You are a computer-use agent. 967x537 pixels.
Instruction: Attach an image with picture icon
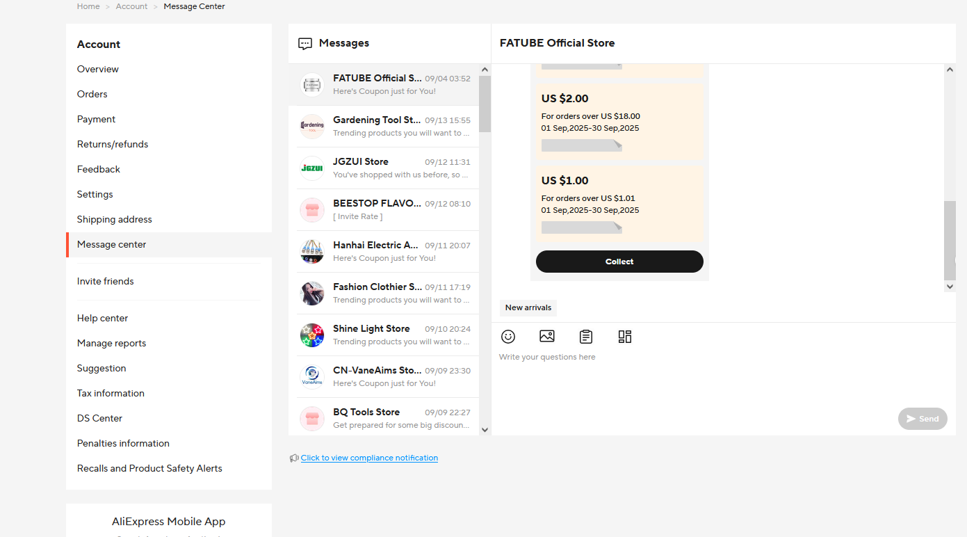click(x=547, y=337)
